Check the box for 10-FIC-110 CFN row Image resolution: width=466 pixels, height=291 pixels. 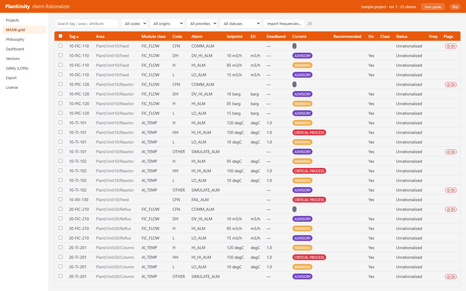[60, 46]
